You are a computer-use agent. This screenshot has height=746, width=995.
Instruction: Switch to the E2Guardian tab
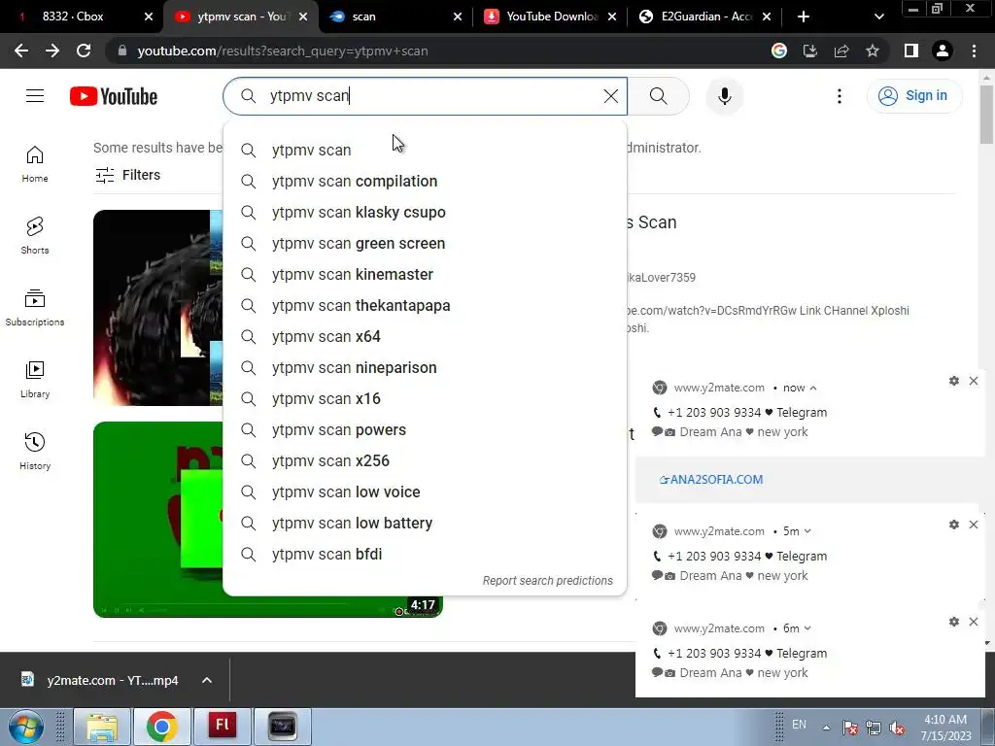pos(704,17)
